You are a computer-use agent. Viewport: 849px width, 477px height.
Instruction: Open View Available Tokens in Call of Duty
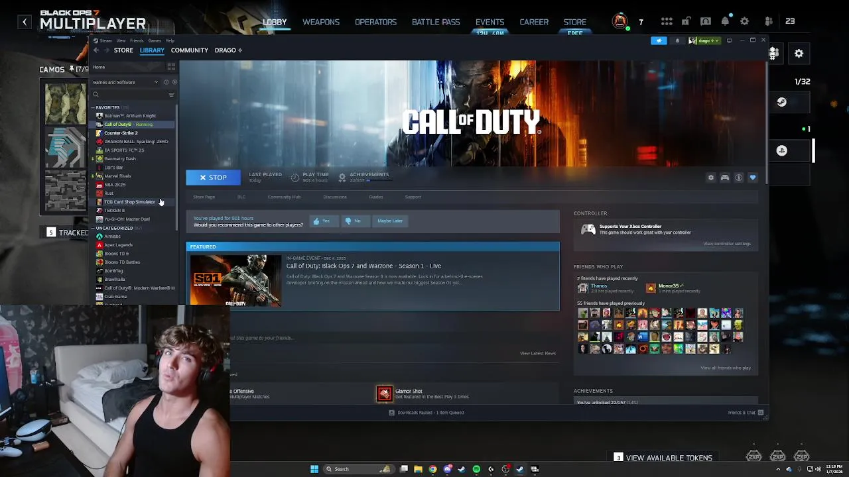click(663, 458)
